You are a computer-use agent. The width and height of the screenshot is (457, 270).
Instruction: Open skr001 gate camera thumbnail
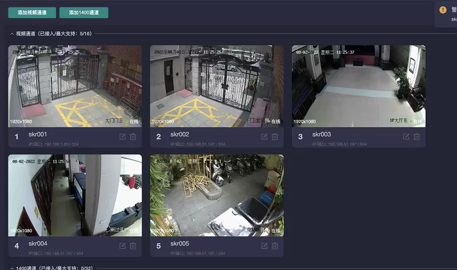coord(75,86)
